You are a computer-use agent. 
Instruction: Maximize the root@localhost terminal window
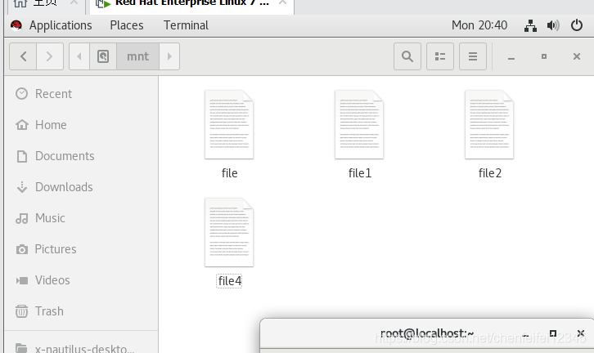pos(553,333)
